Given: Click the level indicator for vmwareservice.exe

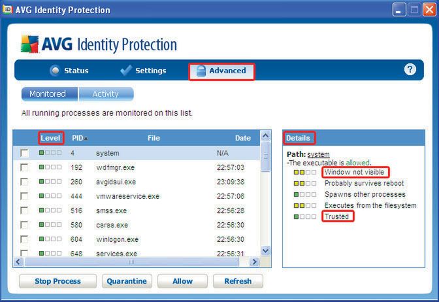Looking at the screenshot, I should click(50, 196).
